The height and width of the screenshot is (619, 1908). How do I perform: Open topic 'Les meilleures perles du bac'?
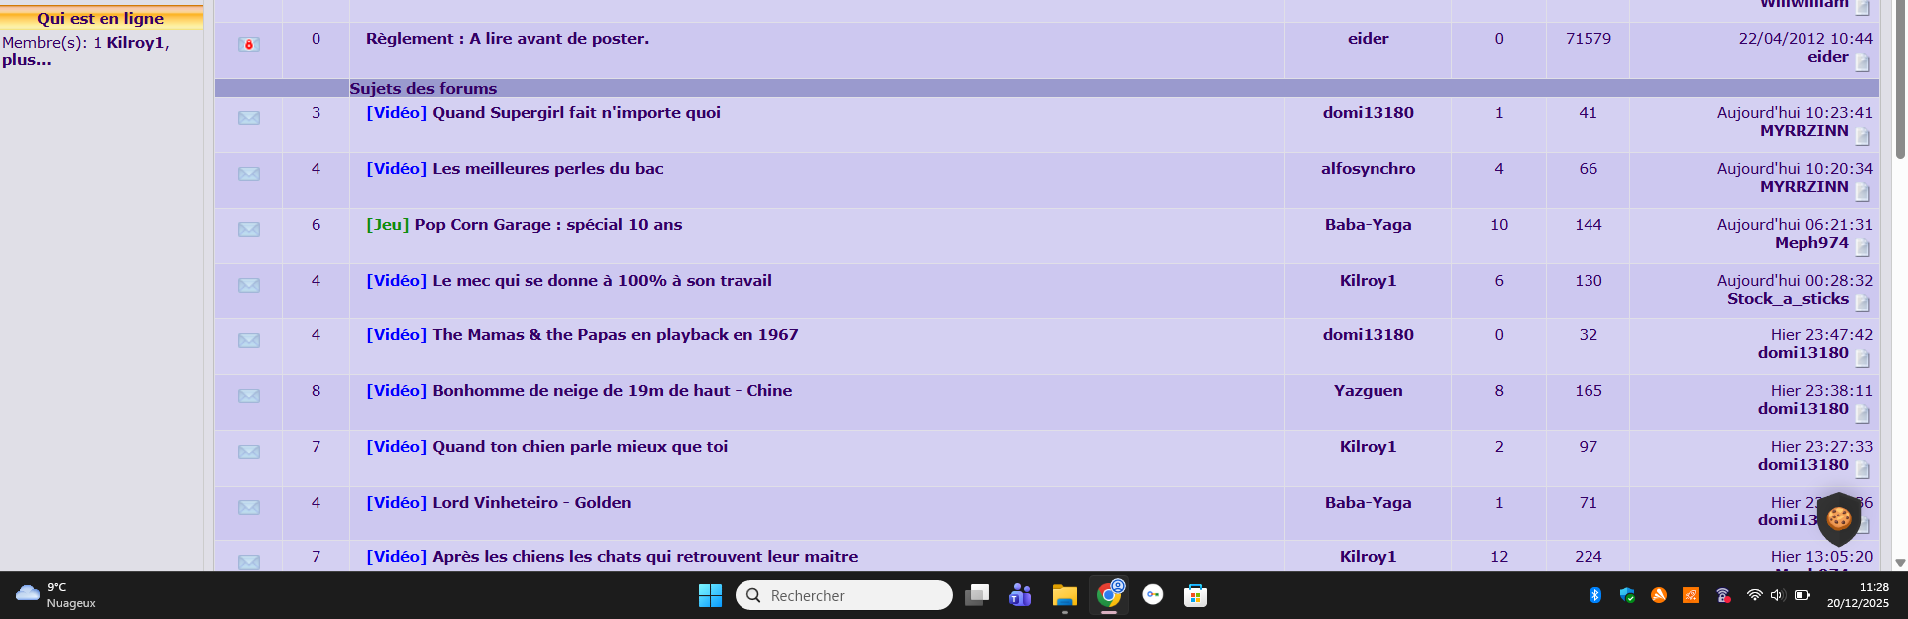pyautogui.click(x=546, y=169)
